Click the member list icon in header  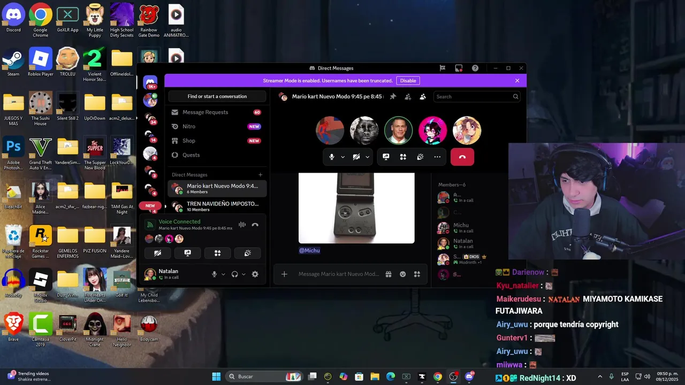(423, 97)
